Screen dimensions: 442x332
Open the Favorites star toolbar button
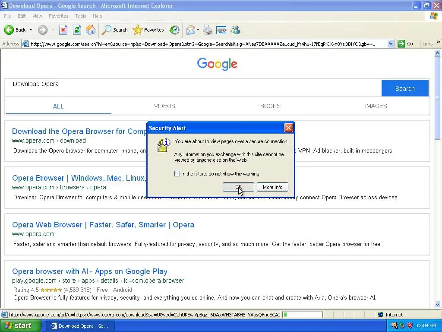click(148, 30)
